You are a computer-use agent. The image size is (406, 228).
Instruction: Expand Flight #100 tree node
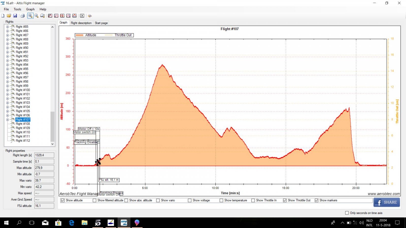[7, 90]
